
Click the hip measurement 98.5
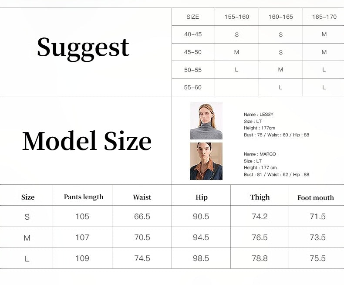coord(201,258)
